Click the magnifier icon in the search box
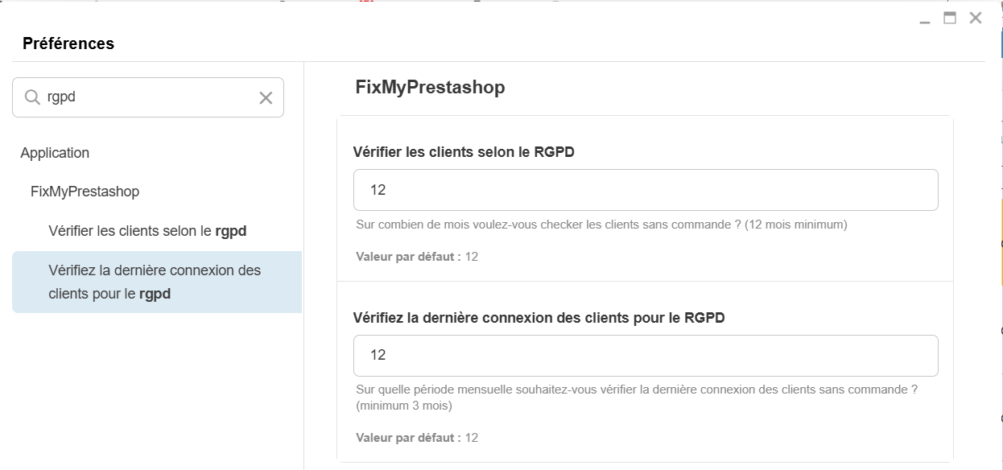Viewport: 1003px width, 470px height. 32,97
